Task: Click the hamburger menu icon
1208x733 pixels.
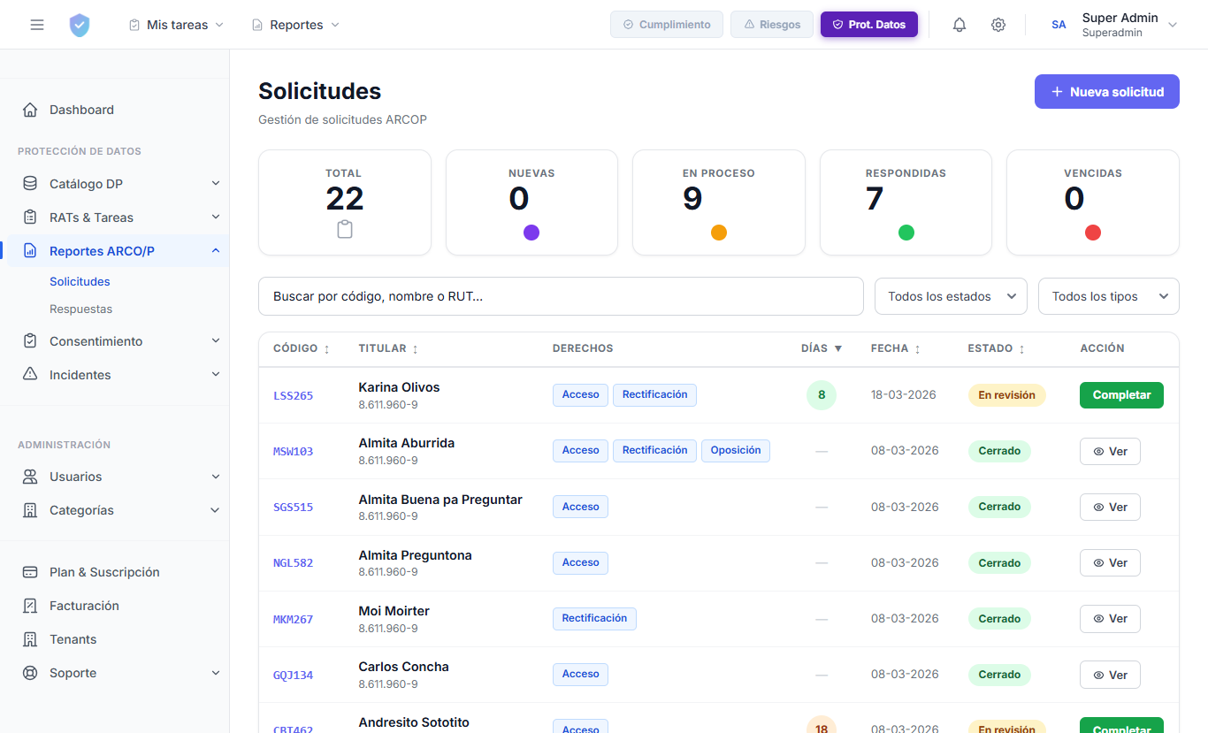Action: (37, 25)
